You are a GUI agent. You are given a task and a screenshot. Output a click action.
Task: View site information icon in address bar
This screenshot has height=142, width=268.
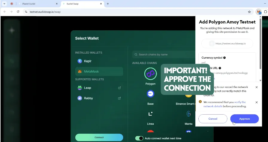coord(26,12)
